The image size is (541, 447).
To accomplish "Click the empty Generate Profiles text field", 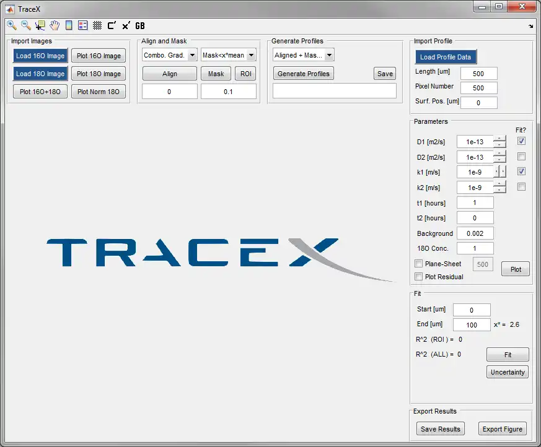I will 335,91.
